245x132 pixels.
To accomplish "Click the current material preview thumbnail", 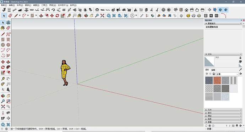I will click(209, 62).
